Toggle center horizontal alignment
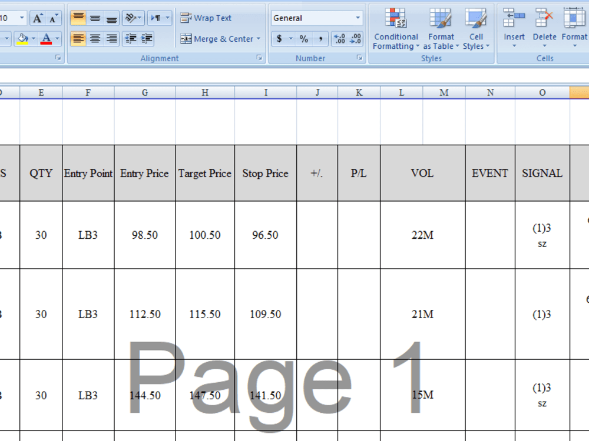 click(95, 39)
